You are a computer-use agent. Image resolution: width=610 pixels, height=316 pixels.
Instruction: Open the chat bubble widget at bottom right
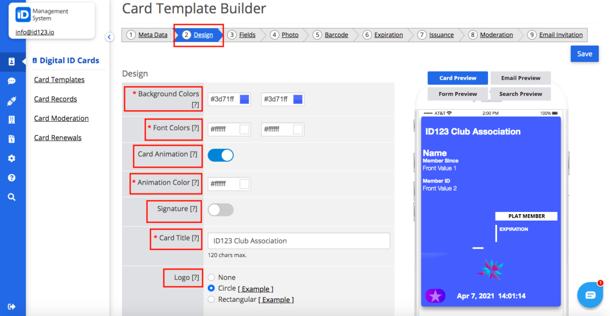590,294
